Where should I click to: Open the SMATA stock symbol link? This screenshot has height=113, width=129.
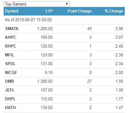pyautogui.click(x=12, y=28)
